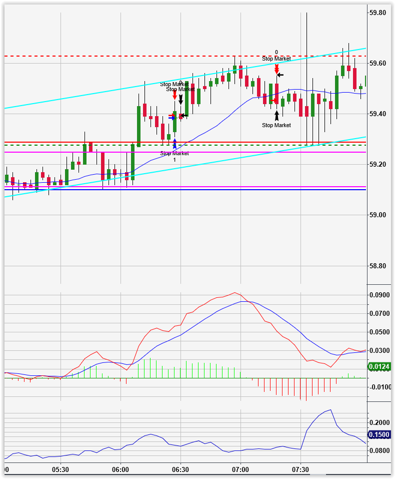Select the blue up arrow above Stop Market 1
This screenshot has width=395, height=479.
coord(174,144)
